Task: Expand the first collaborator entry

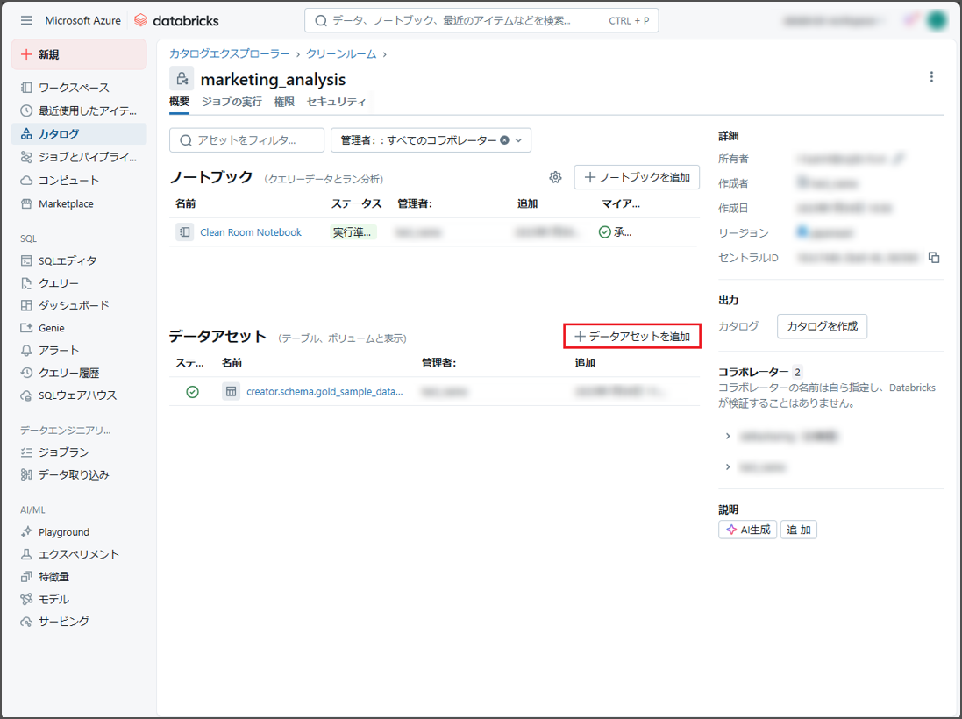Action: click(x=728, y=436)
